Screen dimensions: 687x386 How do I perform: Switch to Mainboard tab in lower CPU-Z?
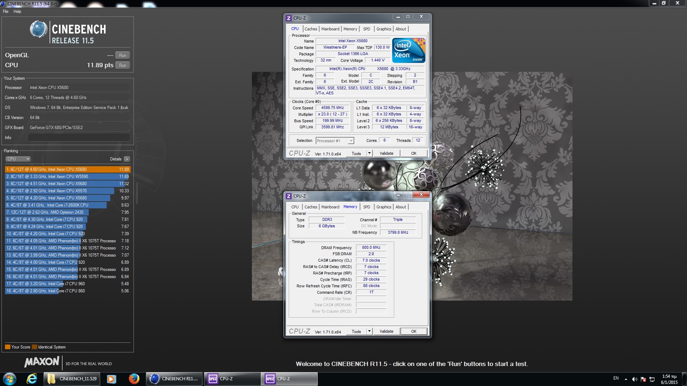pos(330,207)
